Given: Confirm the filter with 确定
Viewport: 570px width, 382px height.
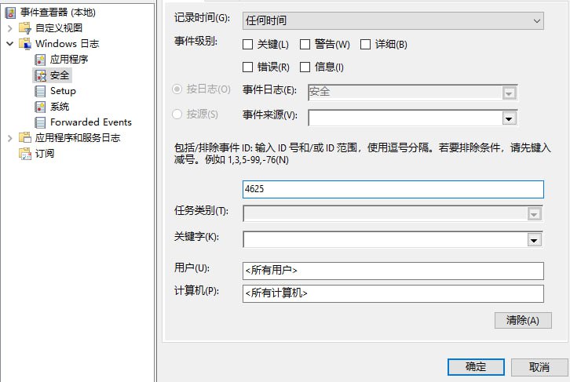Looking at the screenshot, I should 476,367.
